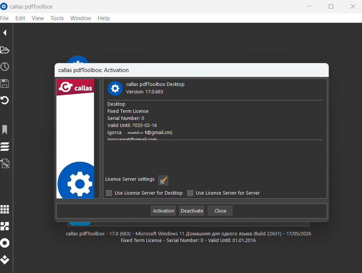
Task: Open the Edit menu
Action: [20, 18]
